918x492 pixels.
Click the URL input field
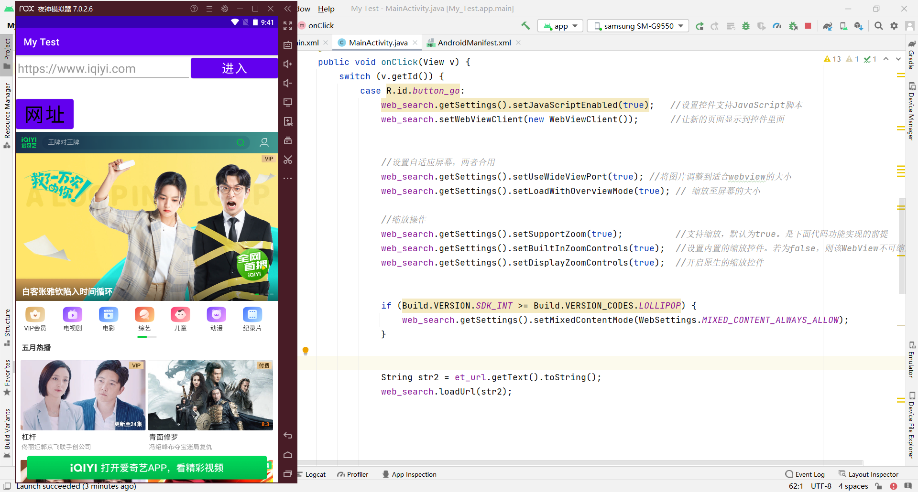tap(103, 69)
